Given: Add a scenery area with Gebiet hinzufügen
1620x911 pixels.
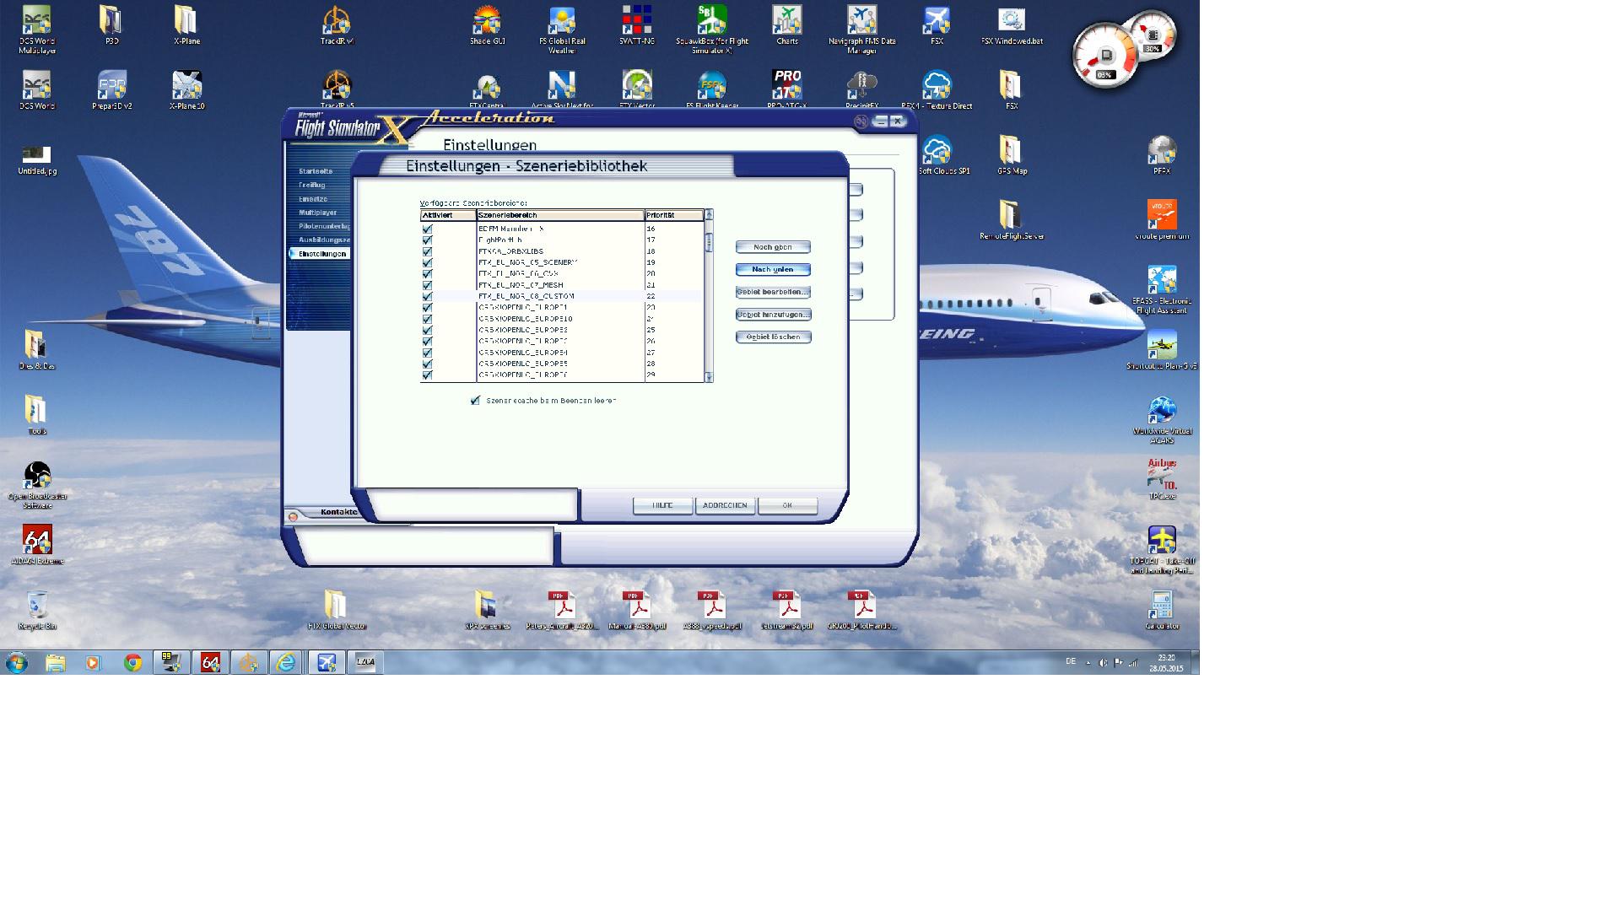Looking at the screenshot, I should point(773,315).
